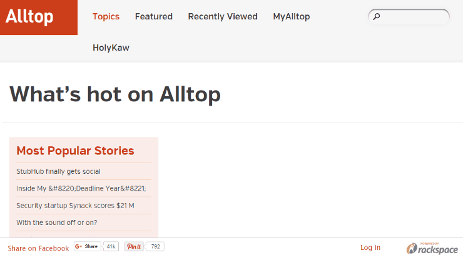Click the 41k share count bubble
This screenshot has height=265, width=463.
point(111,246)
